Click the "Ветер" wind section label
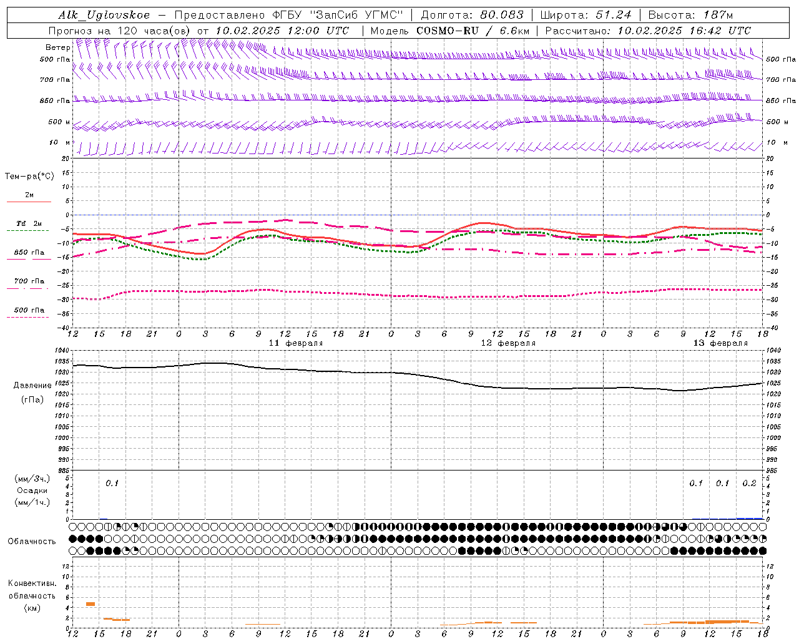 [57, 47]
